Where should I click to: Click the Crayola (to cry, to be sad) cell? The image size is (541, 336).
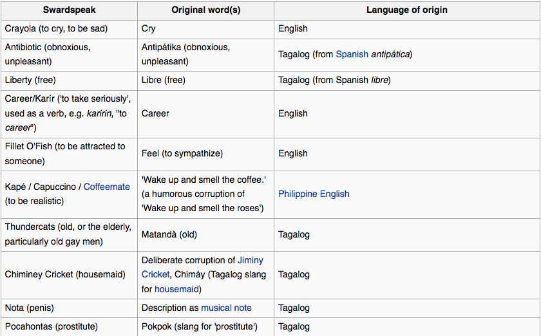point(56,28)
